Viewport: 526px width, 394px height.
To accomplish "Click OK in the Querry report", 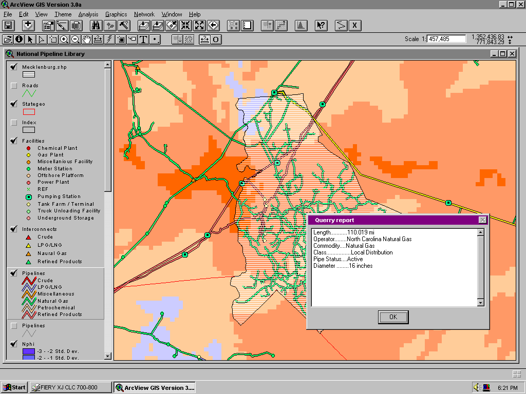I will point(393,317).
